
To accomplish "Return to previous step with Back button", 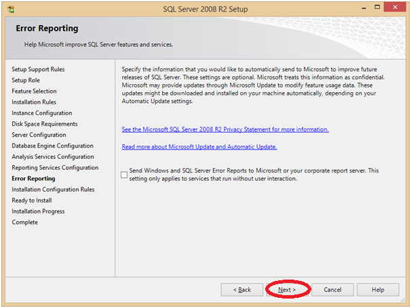I will click(242, 290).
